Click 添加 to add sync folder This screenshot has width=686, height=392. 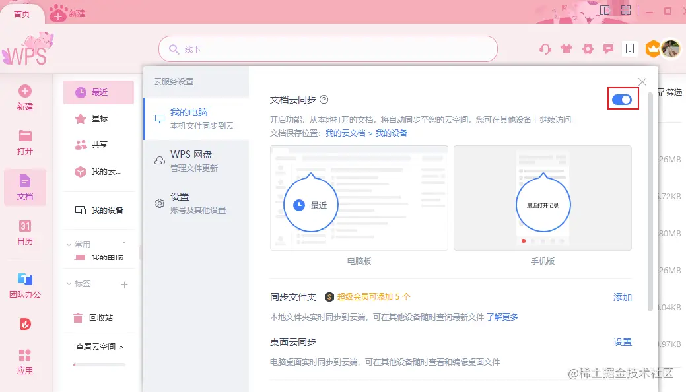tap(622, 297)
